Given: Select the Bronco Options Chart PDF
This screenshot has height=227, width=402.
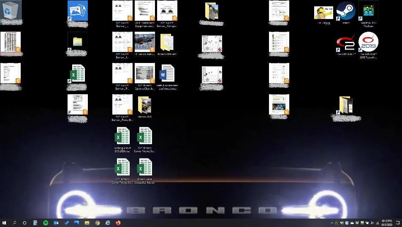Looking at the screenshot, I should 144,76.
